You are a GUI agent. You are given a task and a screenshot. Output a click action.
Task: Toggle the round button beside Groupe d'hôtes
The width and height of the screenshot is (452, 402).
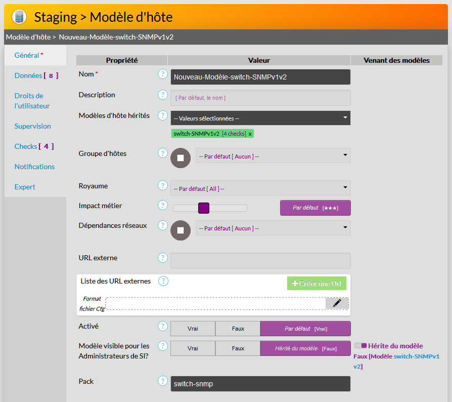point(180,158)
